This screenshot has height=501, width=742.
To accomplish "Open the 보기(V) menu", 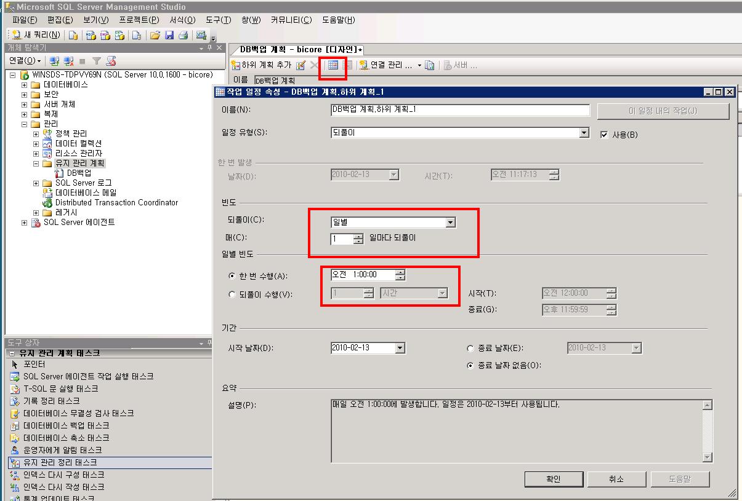I will pos(95,20).
